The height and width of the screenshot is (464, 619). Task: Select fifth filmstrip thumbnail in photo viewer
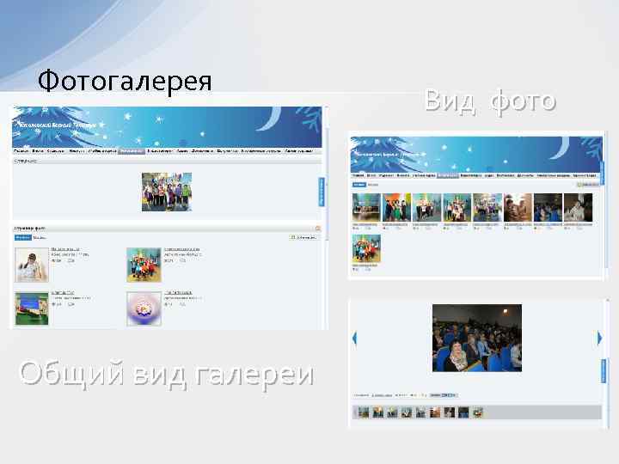pos(420,412)
